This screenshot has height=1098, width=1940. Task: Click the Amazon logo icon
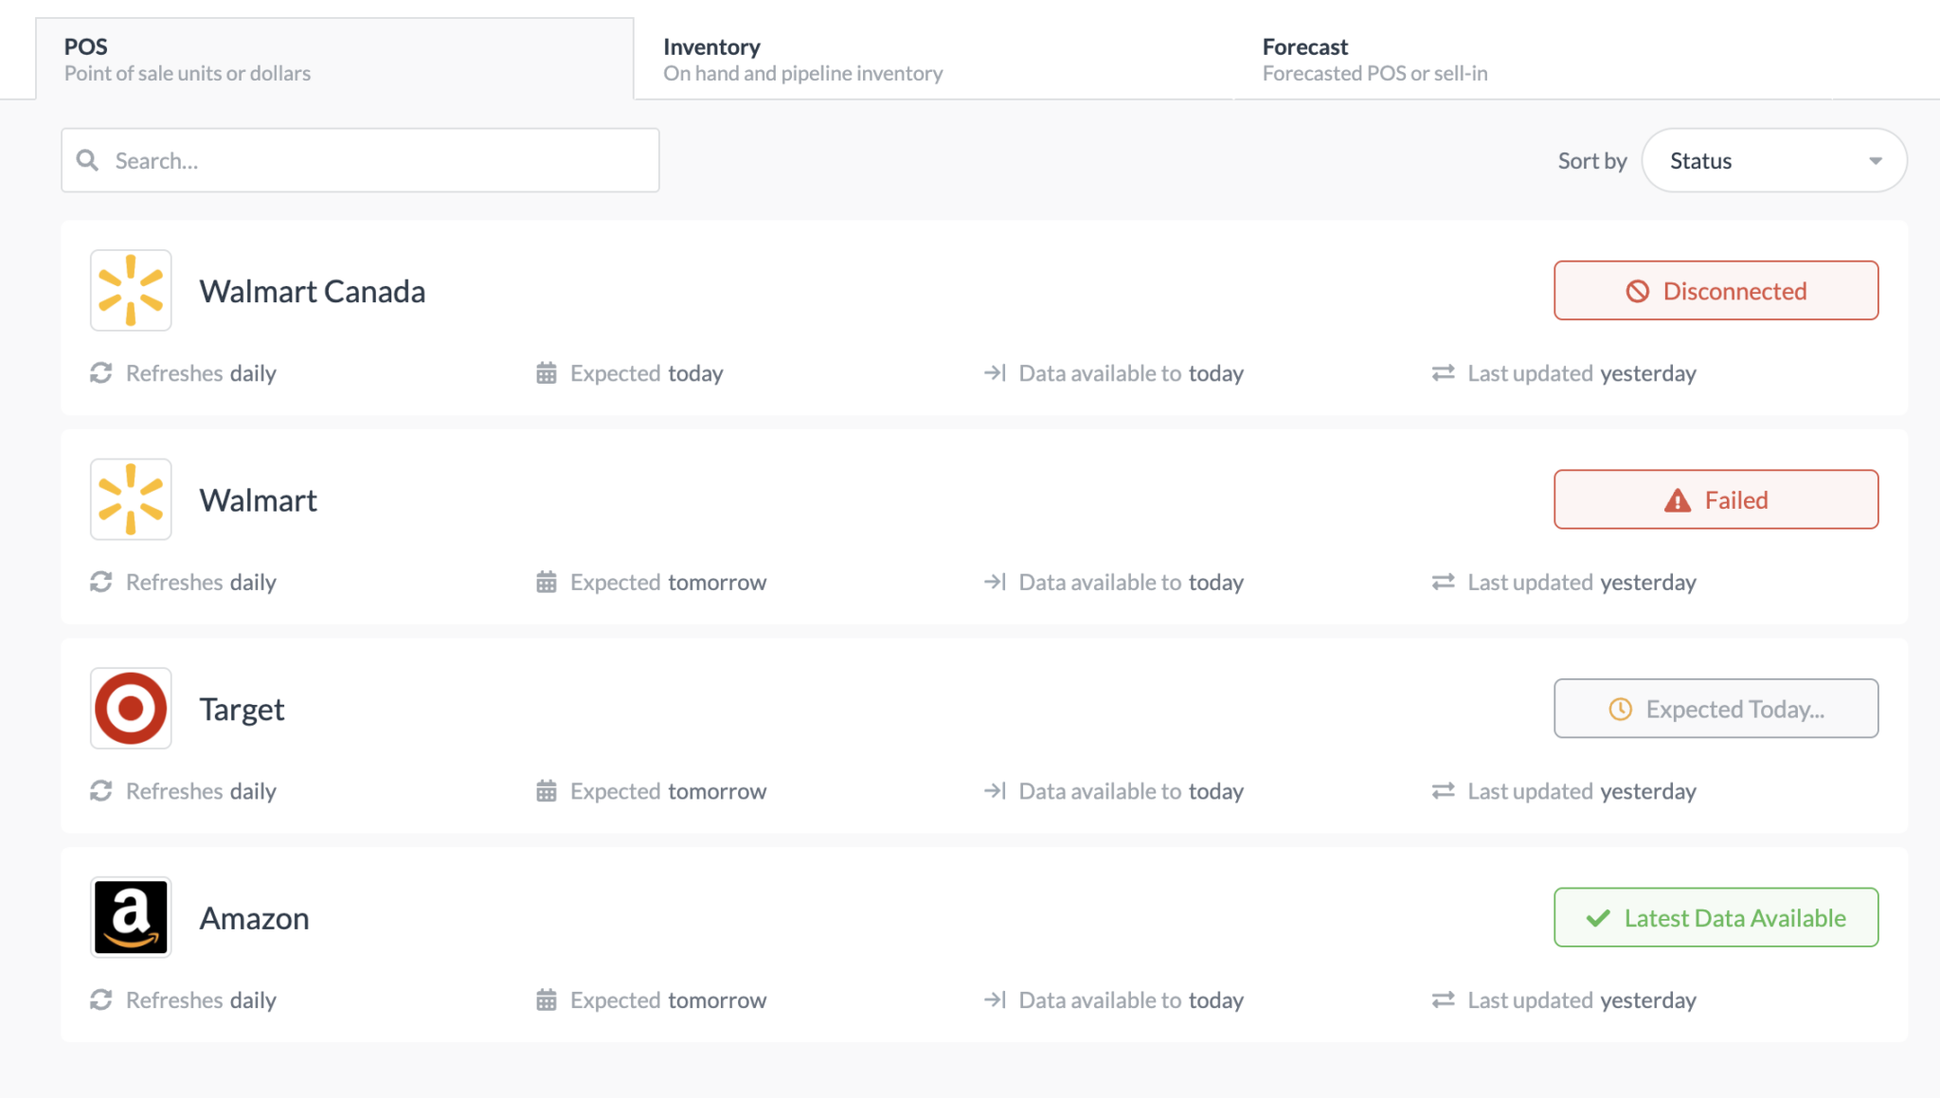[x=131, y=917]
